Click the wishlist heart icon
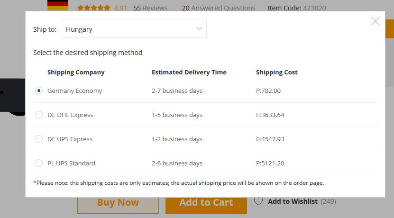This screenshot has height=218, width=394. (258, 201)
